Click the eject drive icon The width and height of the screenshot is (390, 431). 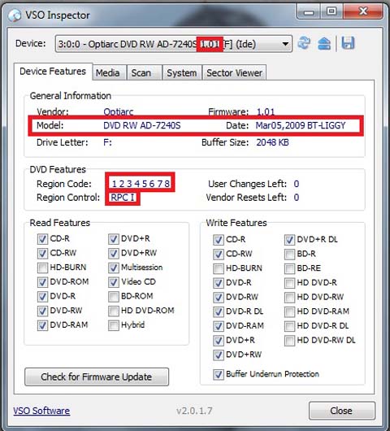[324, 43]
